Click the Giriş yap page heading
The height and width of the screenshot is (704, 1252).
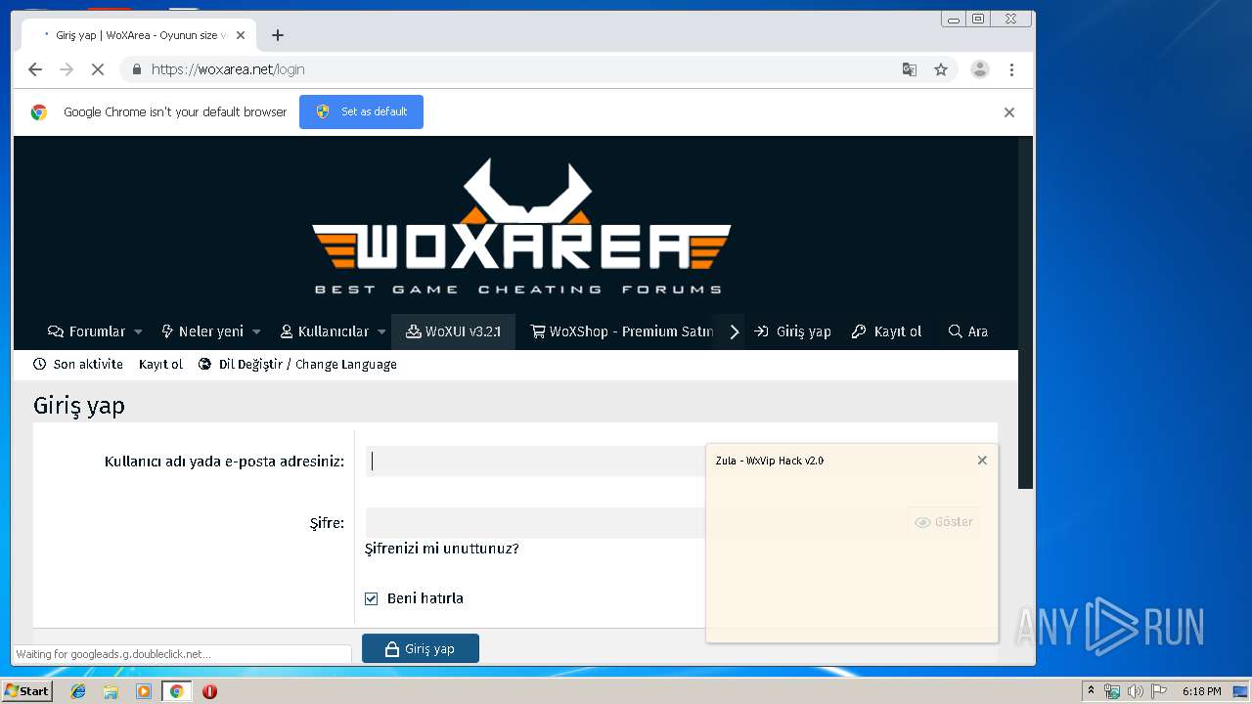coord(79,406)
